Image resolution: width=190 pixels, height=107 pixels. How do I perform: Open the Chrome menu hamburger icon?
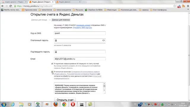188,6
